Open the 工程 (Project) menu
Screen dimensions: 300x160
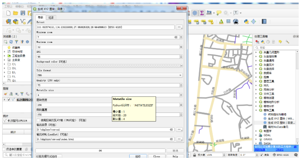coord(8,6)
